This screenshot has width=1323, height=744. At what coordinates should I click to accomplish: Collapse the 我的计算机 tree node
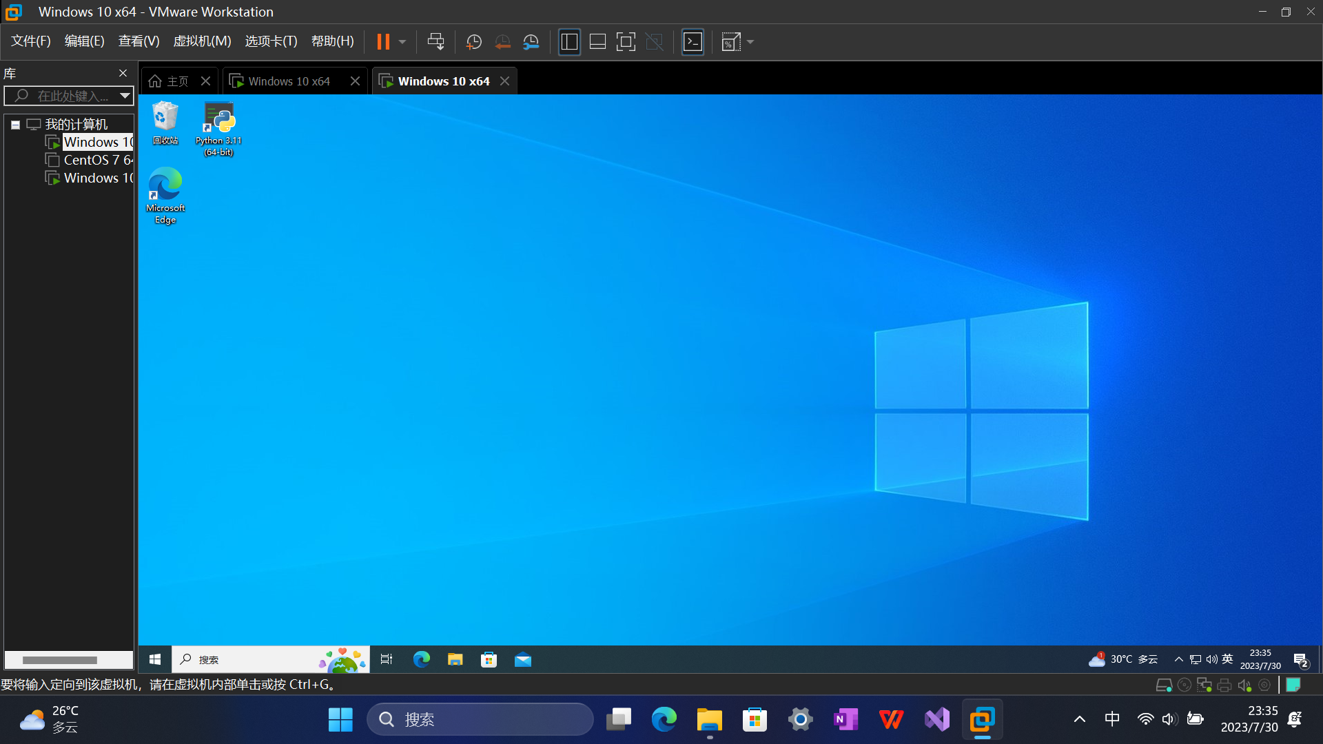(15, 125)
